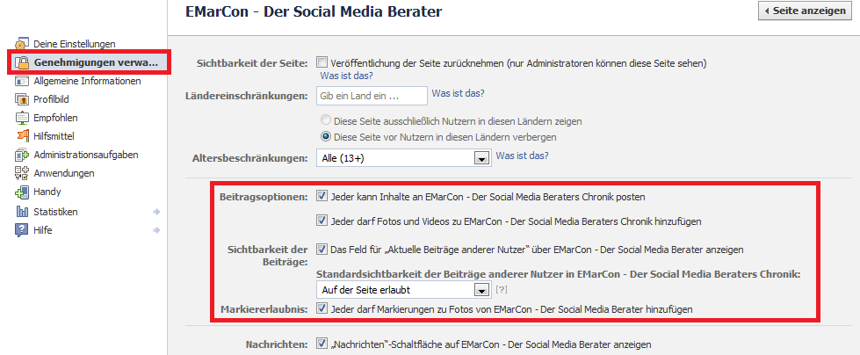This screenshot has width=860, height=355.
Task: Click the Allgemeine Informationen icon
Action: 21,81
